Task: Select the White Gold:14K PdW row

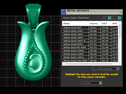Action: (90, 60)
